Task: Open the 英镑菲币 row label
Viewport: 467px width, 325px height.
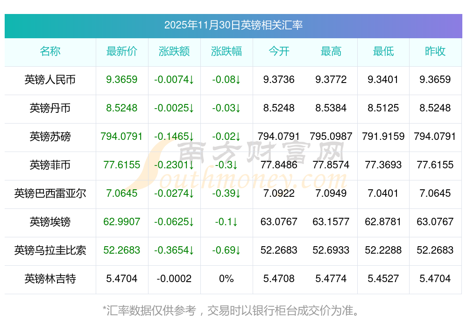Action: pos(50,165)
